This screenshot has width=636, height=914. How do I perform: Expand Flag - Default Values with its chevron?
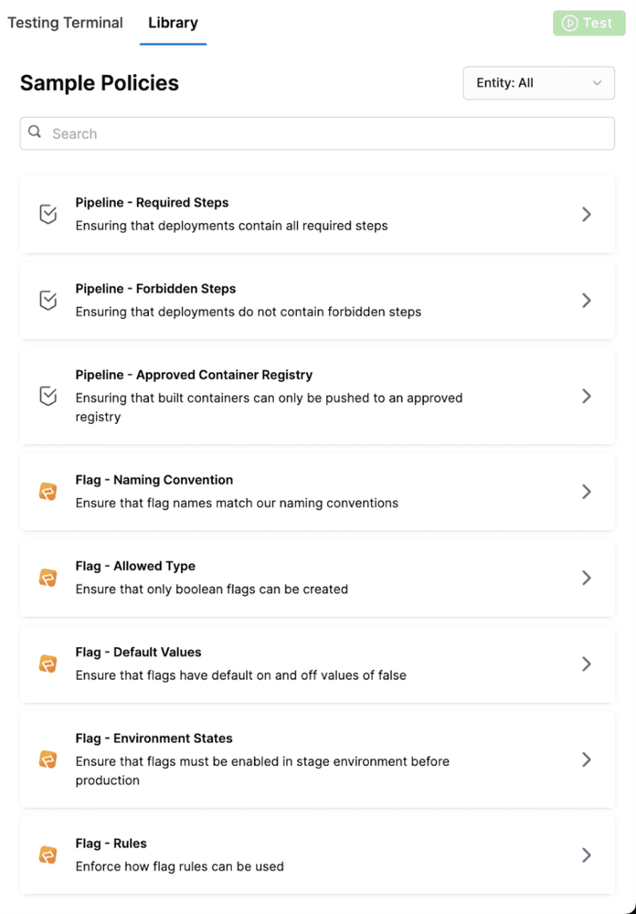click(587, 664)
